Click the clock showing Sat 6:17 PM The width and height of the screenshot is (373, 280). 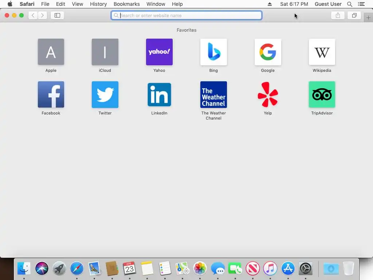click(x=294, y=4)
